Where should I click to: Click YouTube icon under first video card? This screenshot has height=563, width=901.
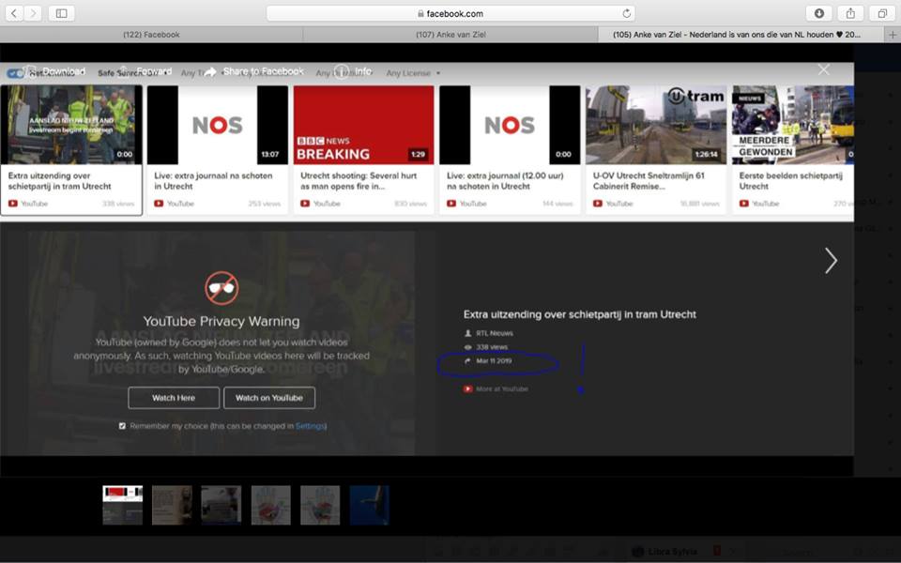(x=12, y=204)
